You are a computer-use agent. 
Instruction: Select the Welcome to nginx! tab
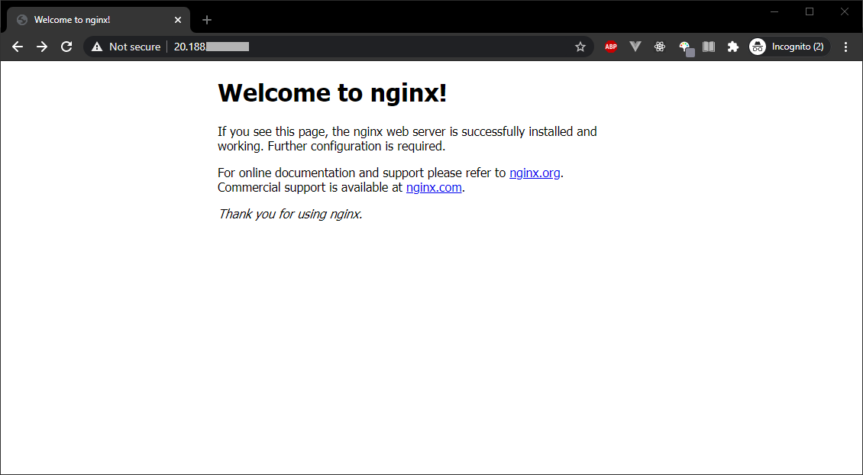coord(99,20)
